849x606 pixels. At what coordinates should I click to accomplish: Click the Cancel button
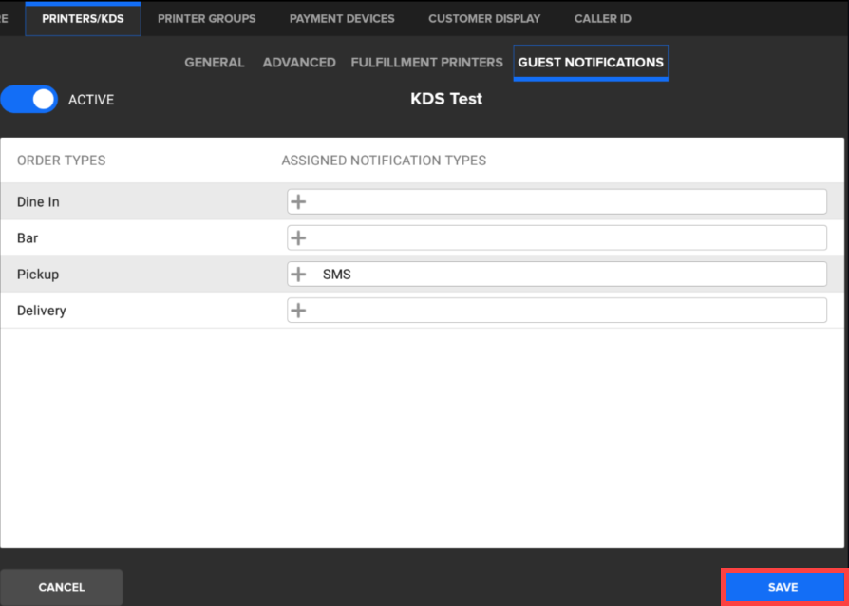(x=62, y=587)
